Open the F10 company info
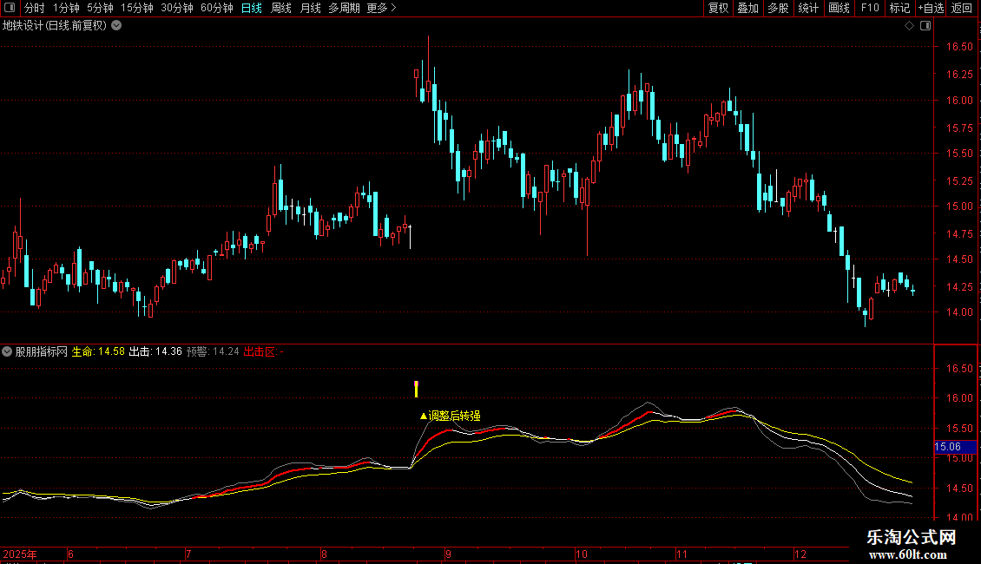This screenshot has height=564, width=981. point(870,8)
